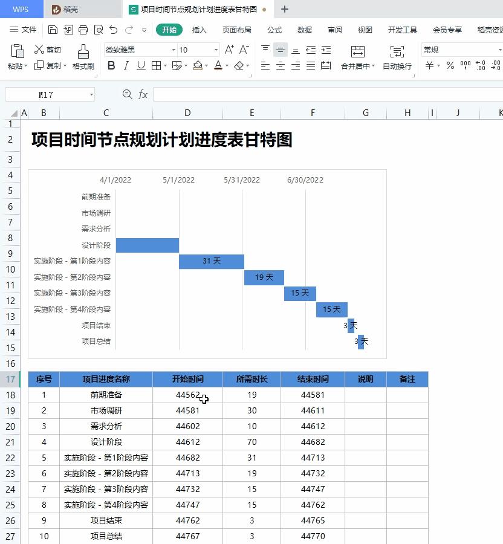Open the font size dropdown

click(x=216, y=50)
